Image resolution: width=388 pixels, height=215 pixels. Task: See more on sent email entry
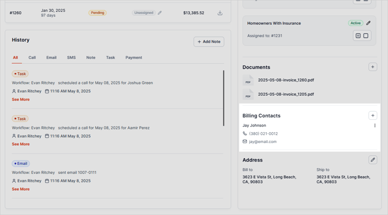[x=21, y=189]
